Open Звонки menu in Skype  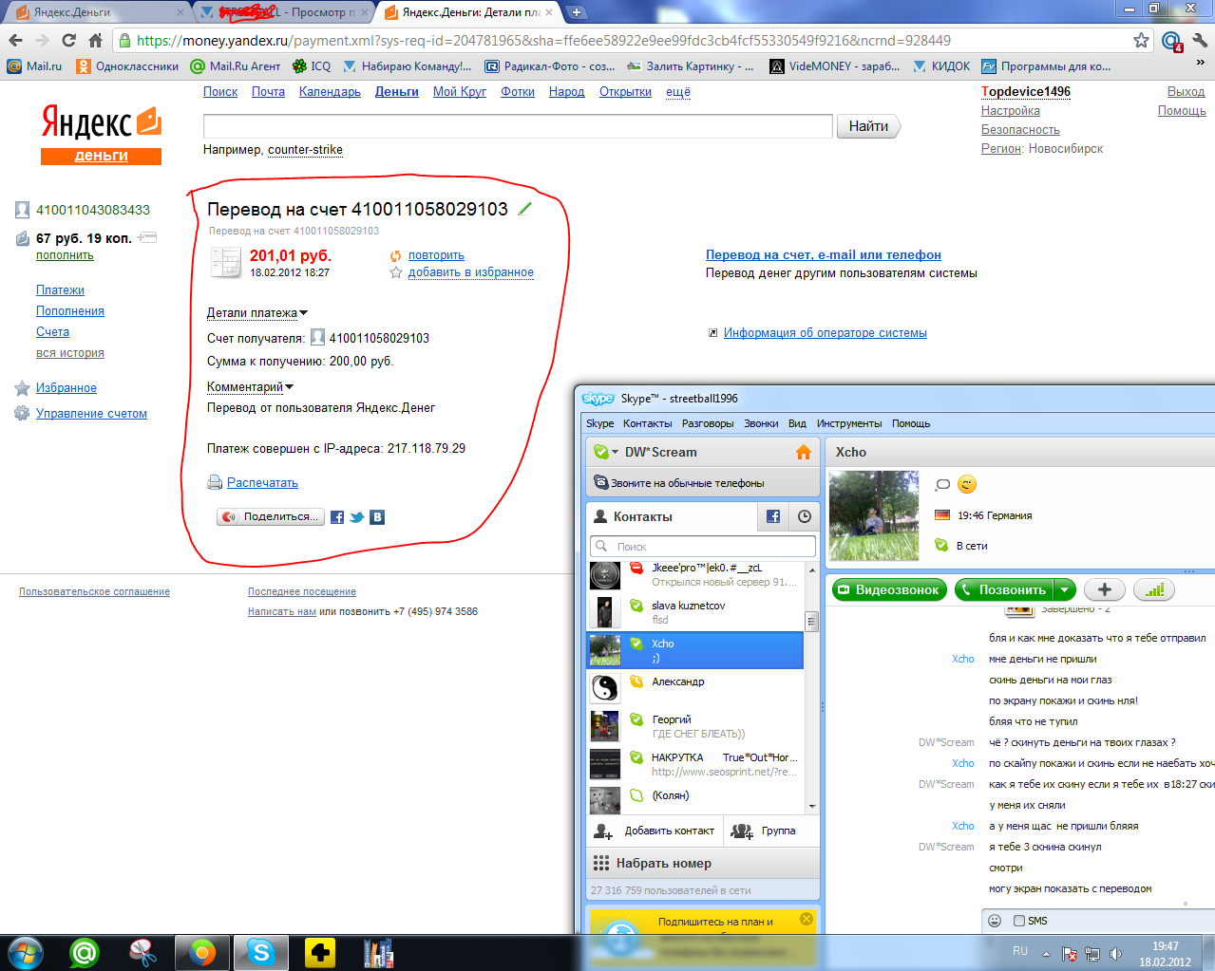click(761, 423)
